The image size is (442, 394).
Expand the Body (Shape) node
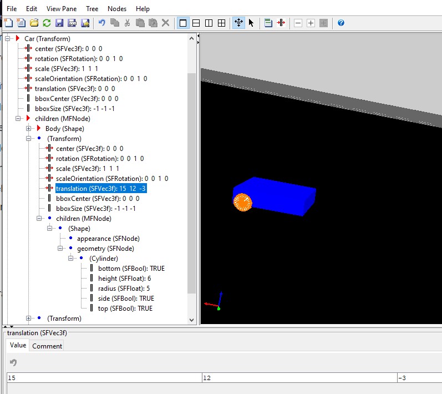click(x=28, y=129)
